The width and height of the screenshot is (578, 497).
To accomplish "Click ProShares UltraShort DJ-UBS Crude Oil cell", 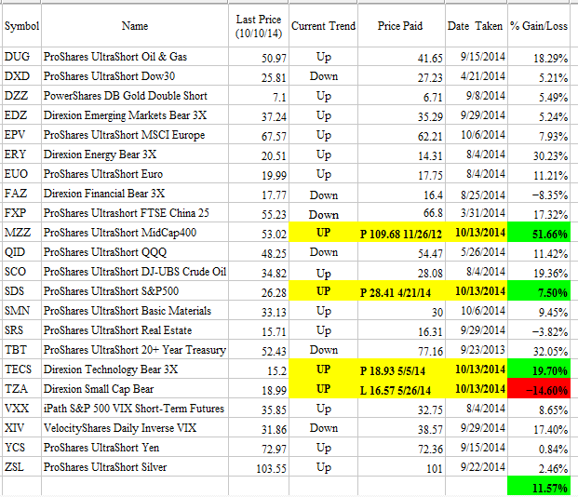I will pyautogui.click(x=135, y=272).
